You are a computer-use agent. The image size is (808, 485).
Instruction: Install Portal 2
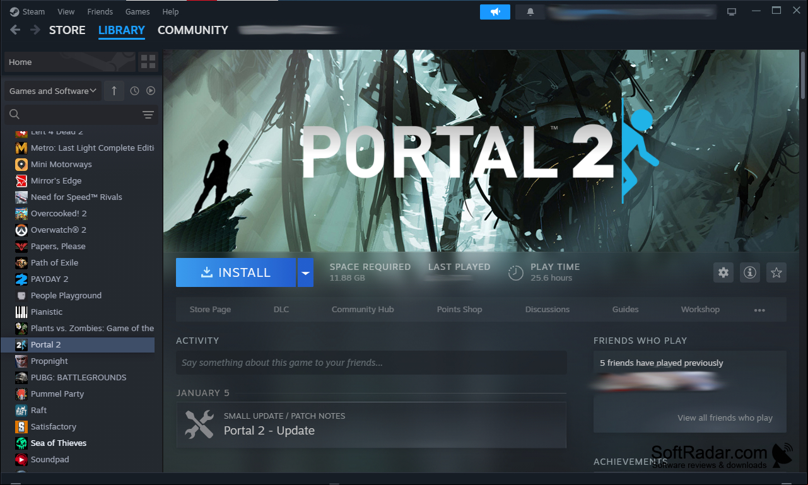[x=236, y=272]
